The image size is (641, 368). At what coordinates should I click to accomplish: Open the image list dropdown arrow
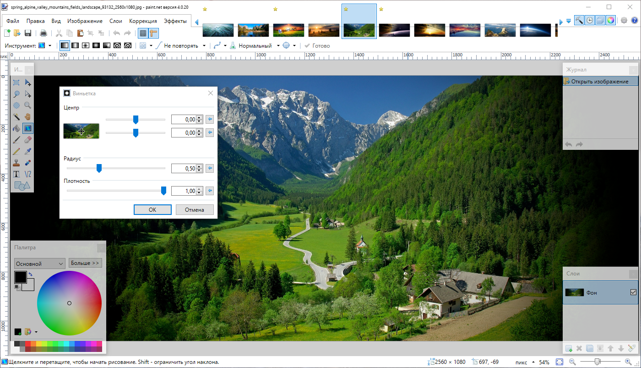click(569, 21)
